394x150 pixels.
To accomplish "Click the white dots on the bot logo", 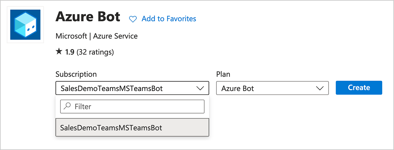I will point(30,29).
